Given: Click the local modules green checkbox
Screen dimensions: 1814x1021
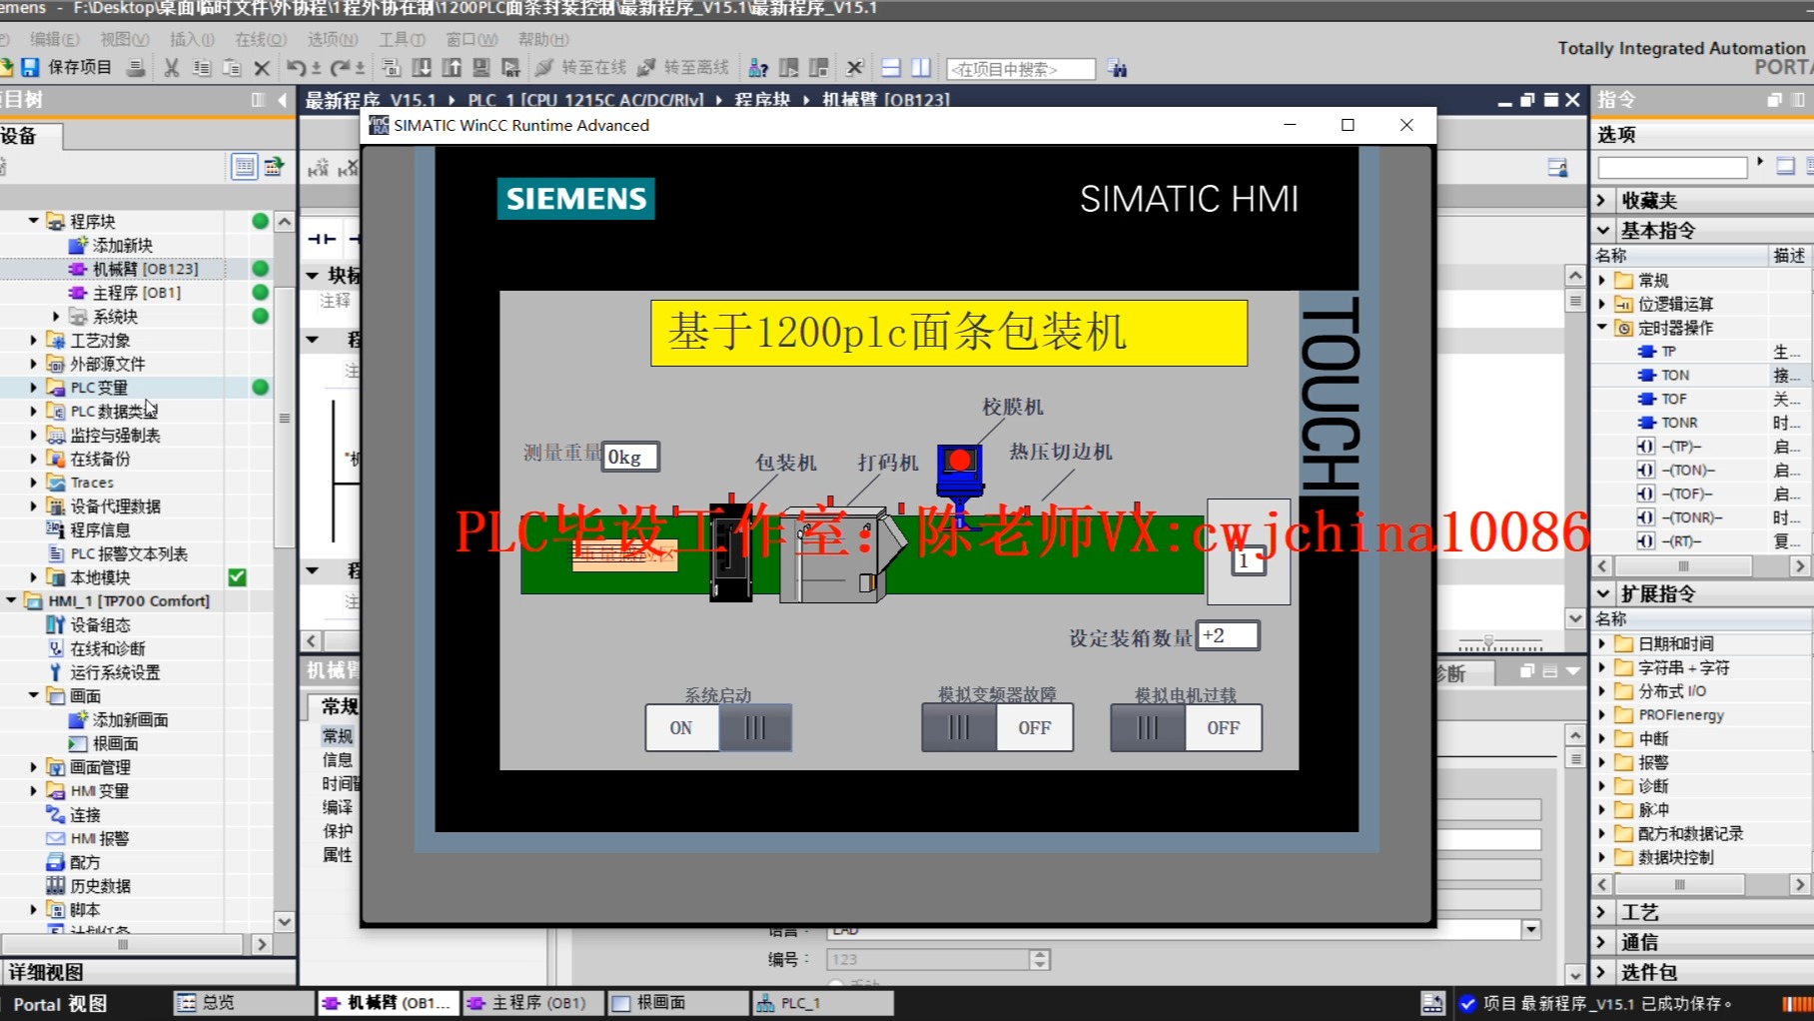Looking at the screenshot, I should pos(237,577).
